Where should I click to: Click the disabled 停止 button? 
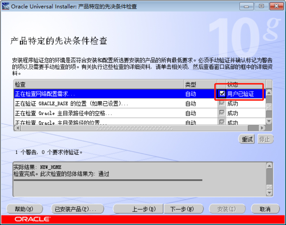click(265, 139)
